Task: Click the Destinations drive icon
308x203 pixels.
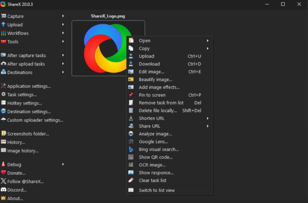Action: 3,72
